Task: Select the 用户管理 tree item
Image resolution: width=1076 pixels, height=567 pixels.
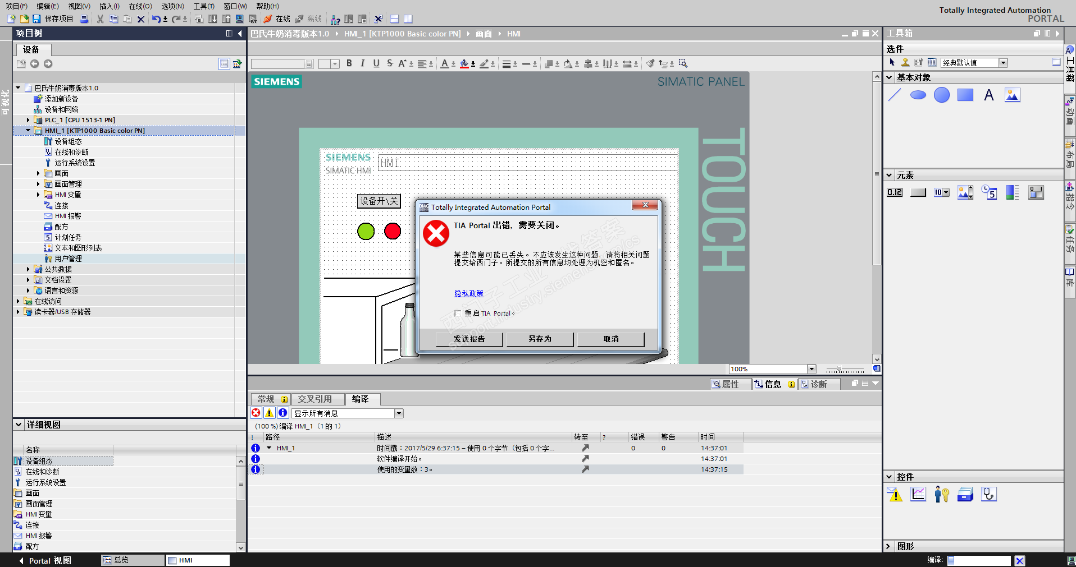Action: pyautogui.click(x=69, y=259)
